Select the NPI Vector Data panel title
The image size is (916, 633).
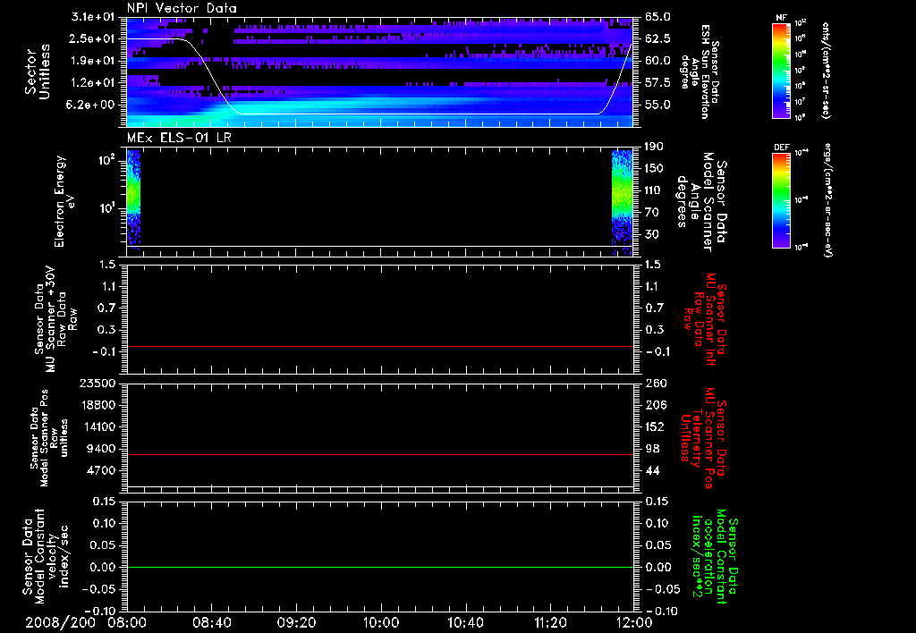182,8
